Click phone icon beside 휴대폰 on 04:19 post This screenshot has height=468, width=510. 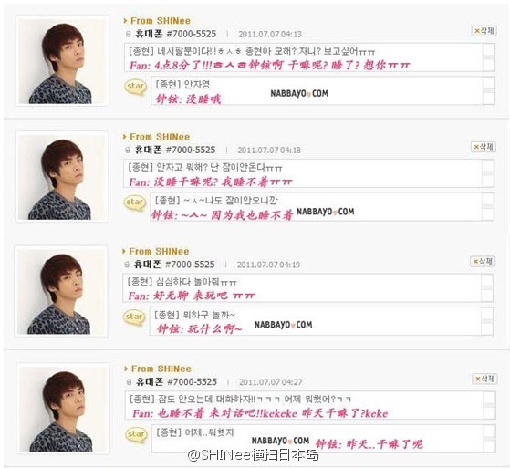pos(127,265)
